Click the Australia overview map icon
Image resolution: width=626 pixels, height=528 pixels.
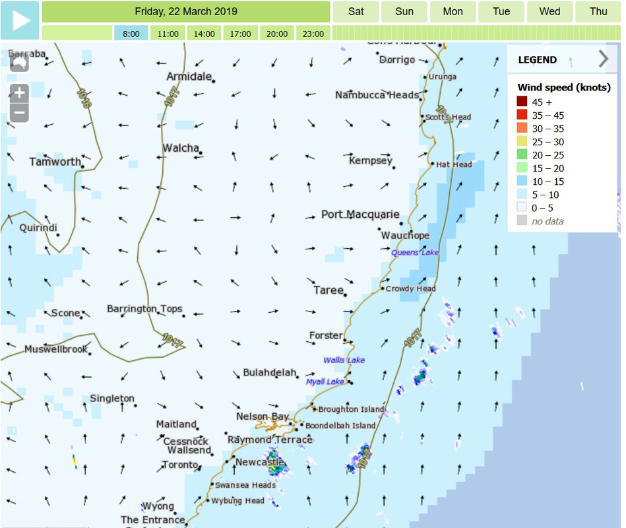tap(19, 63)
